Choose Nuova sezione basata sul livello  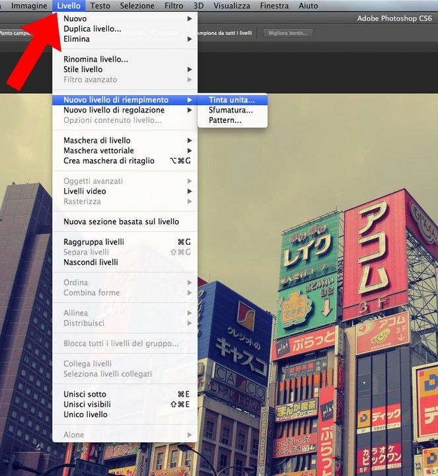click(125, 221)
